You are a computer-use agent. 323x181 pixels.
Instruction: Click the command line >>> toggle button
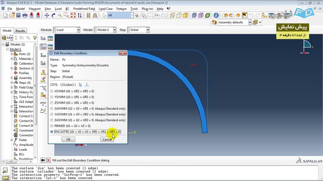(x=5, y=179)
